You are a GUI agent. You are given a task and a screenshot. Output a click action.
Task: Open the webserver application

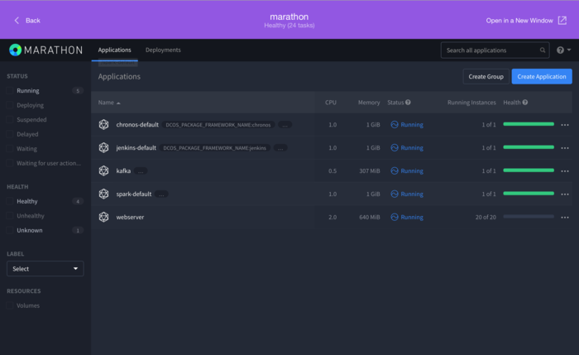tap(130, 217)
